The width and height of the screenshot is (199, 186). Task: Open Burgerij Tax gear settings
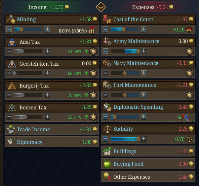(x=94, y=95)
